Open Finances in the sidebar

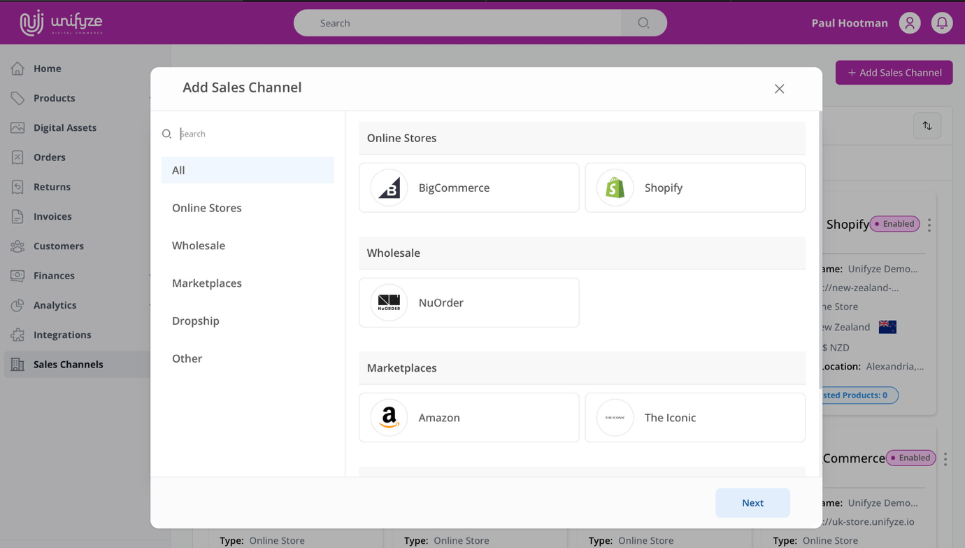(x=76, y=276)
